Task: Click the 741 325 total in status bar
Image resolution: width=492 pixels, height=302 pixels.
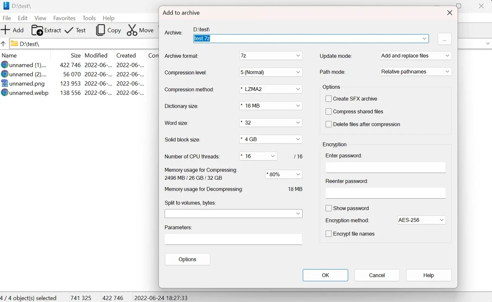Action: click(81, 298)
